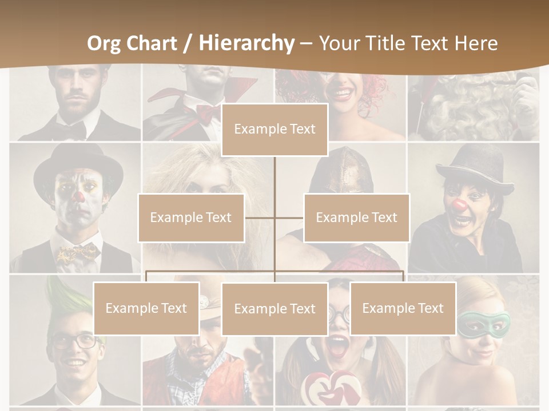549x411 pixels.
Task: Select the bottom-row left Example Text box
Action: click(146, 308)
